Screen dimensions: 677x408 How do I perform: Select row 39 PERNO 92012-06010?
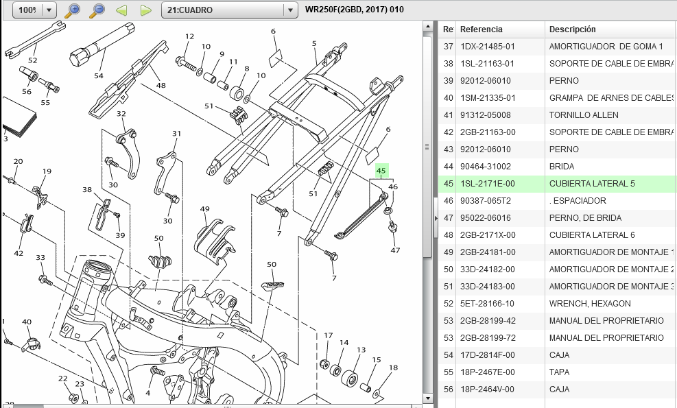[558, 81]
